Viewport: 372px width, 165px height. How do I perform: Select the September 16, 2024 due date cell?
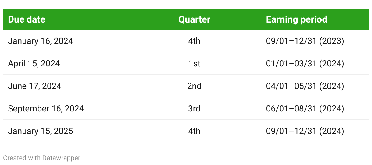(x=46, y=108)
